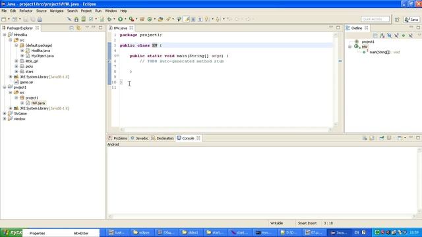This screenshot has width=422, height=237.
Task: Open Package Explorer view menu
Action: click(87, 28)
